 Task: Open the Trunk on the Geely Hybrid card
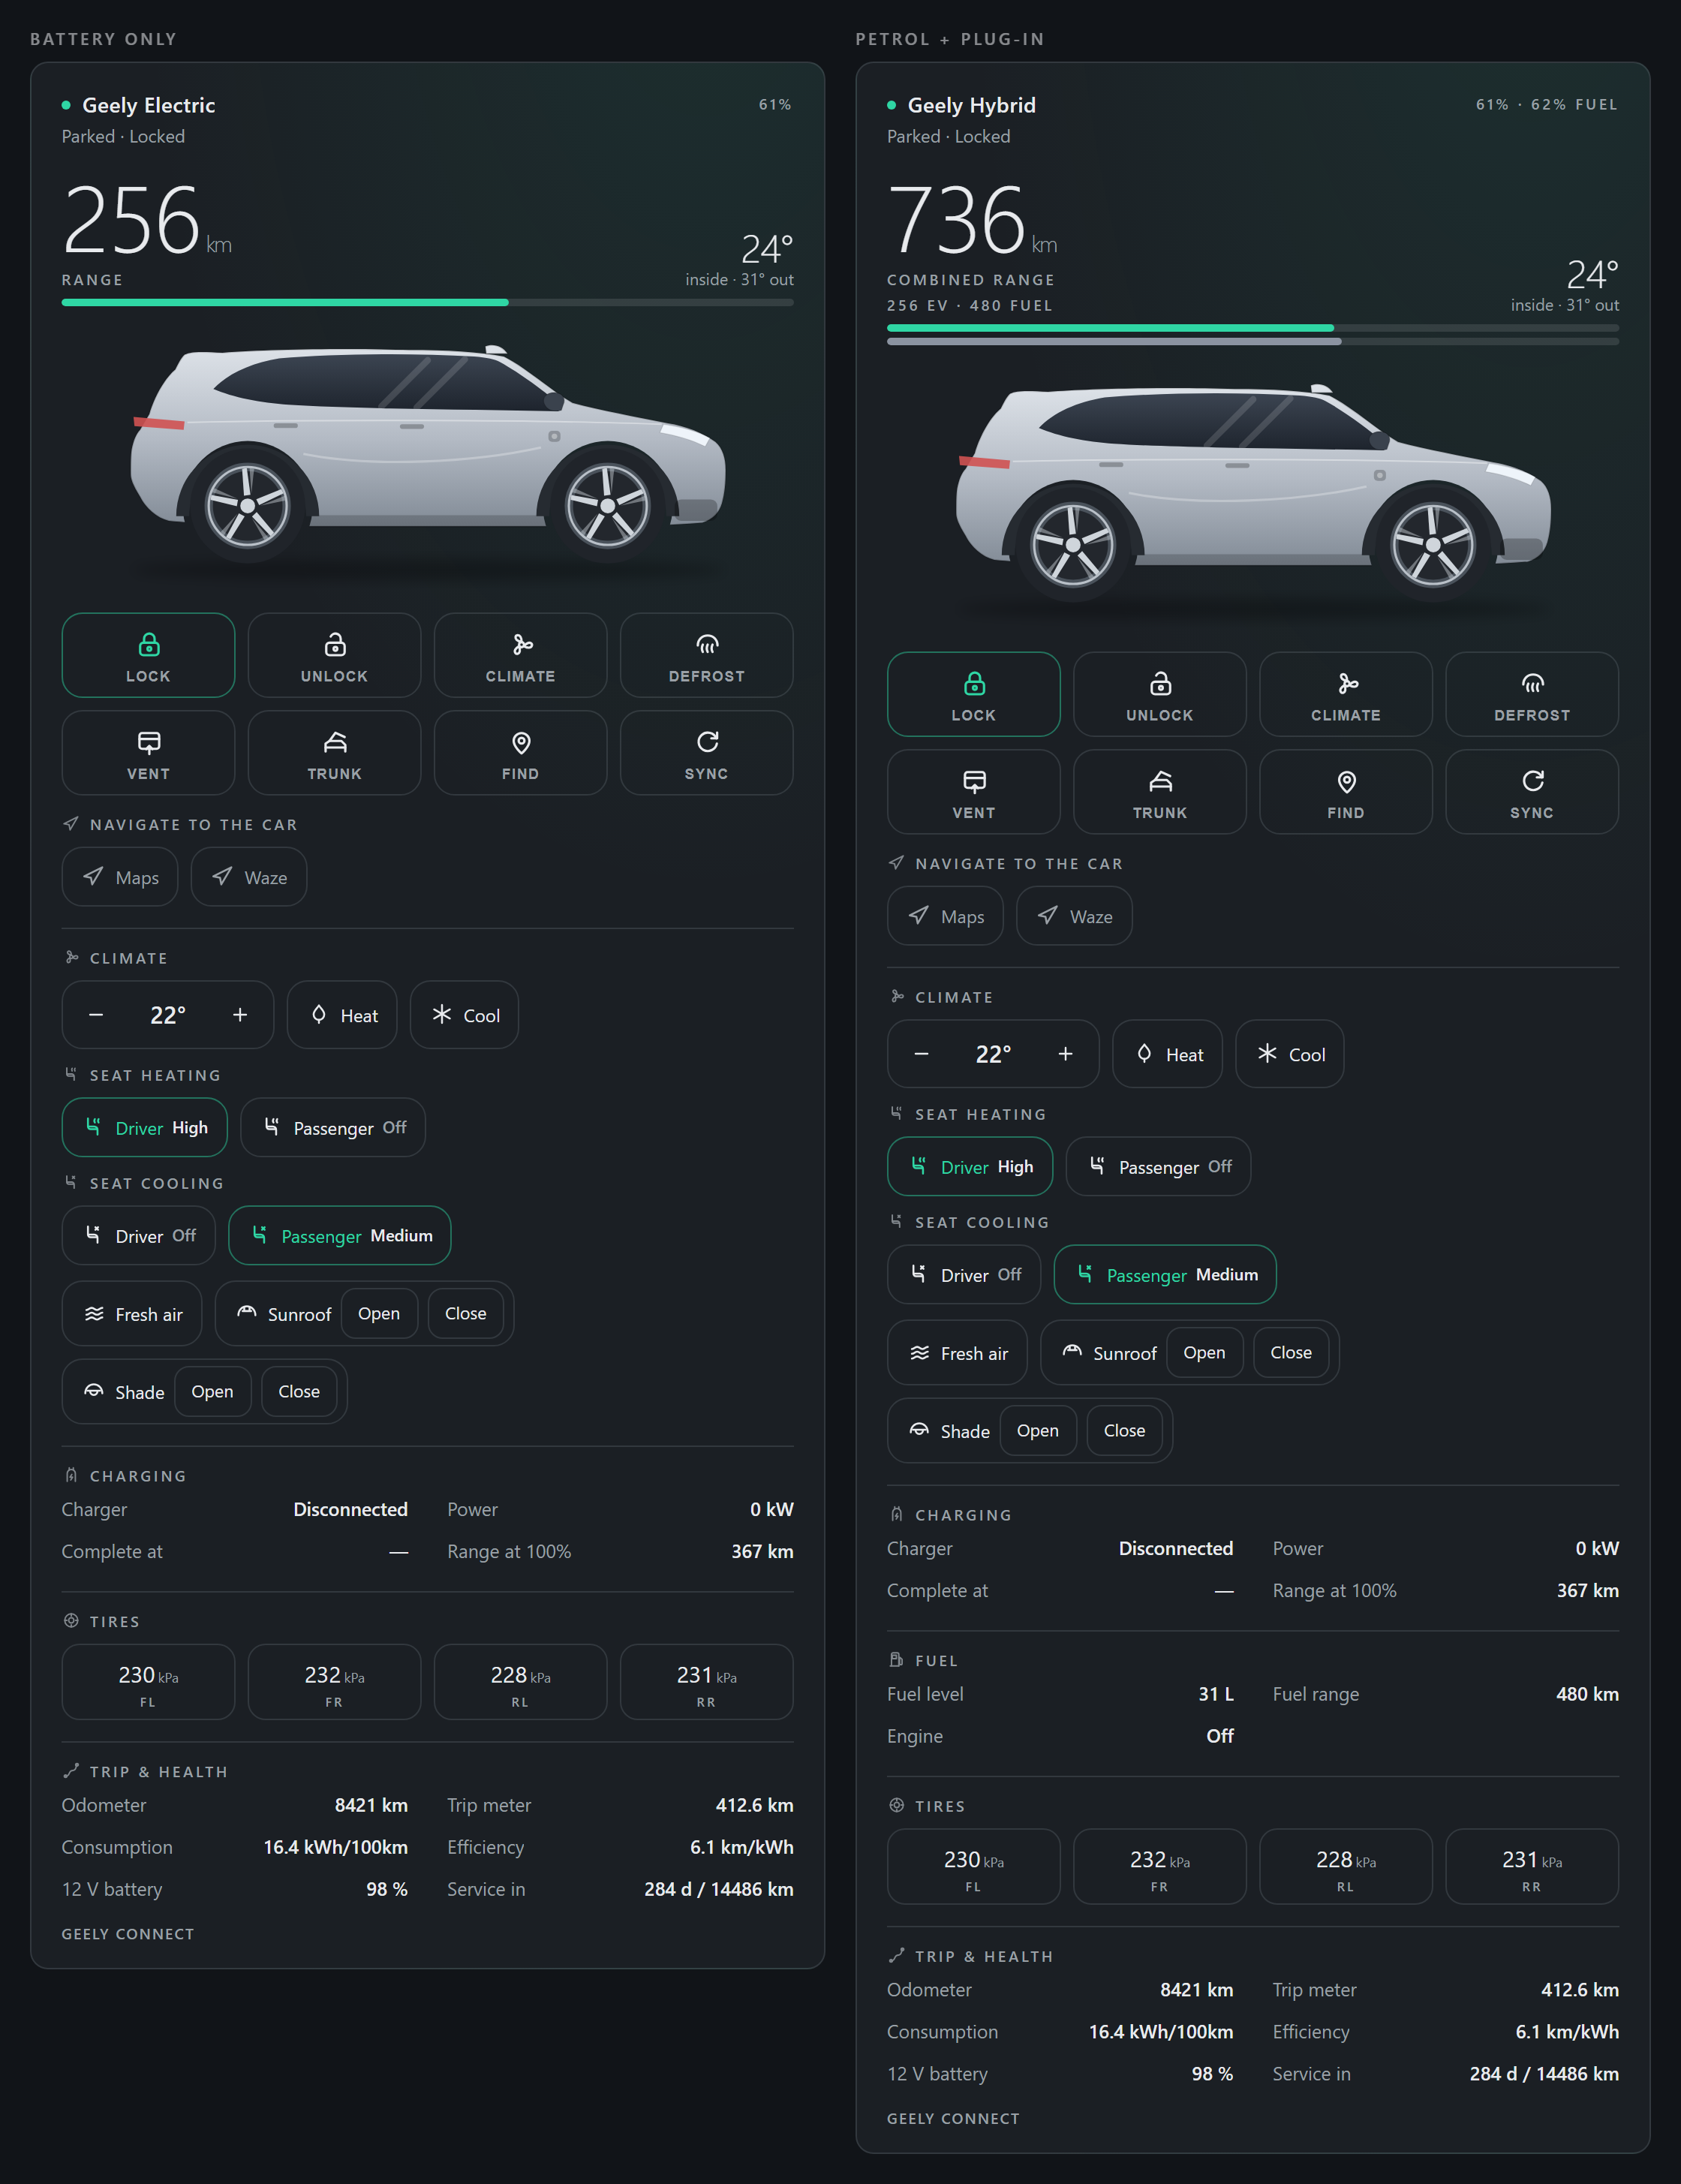point(1159,792)
